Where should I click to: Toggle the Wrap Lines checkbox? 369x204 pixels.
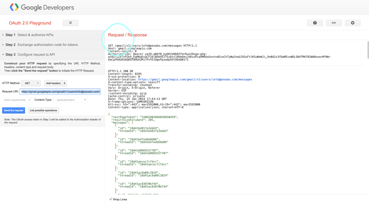point(111,199)
